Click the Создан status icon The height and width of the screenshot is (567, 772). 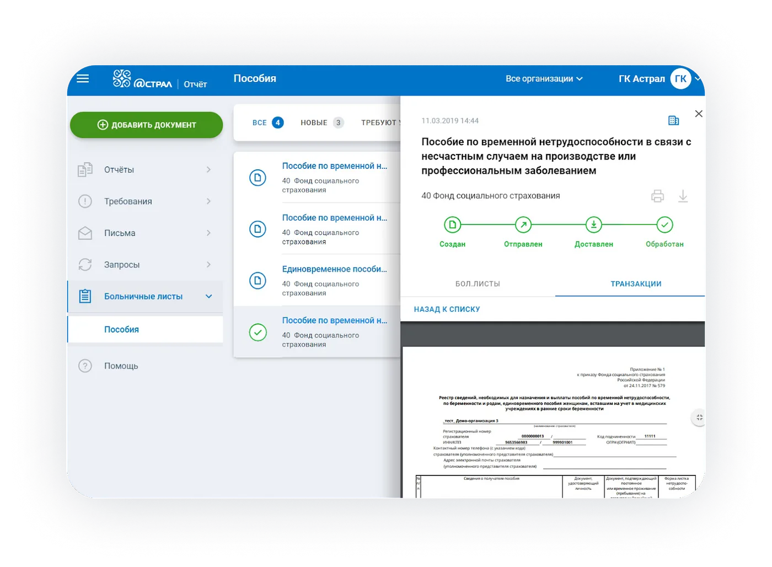452,224
